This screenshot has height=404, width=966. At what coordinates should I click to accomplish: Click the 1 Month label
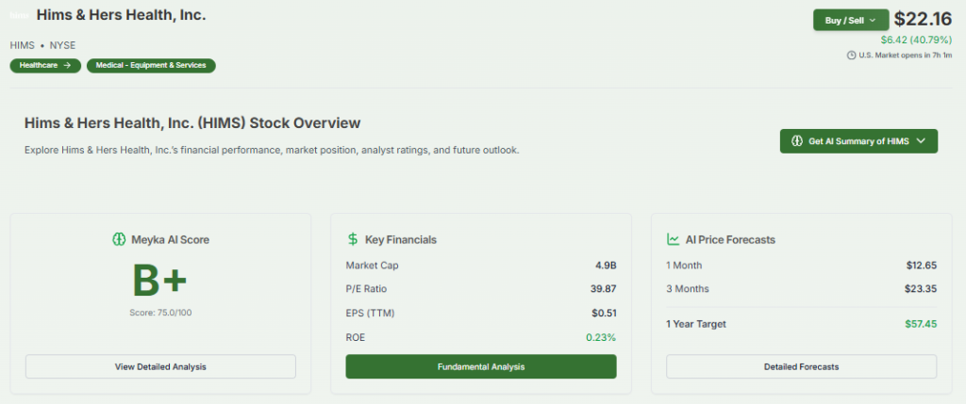(684, 266)
